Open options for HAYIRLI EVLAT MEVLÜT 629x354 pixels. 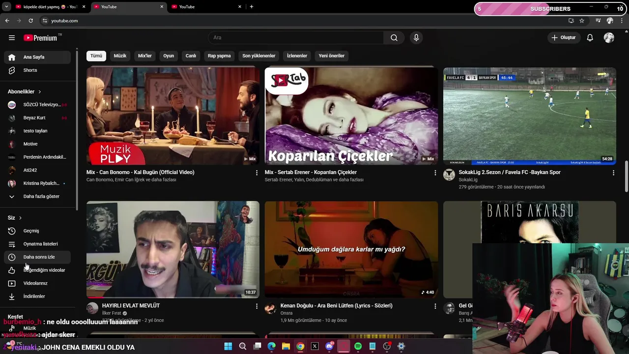(256, 306)
